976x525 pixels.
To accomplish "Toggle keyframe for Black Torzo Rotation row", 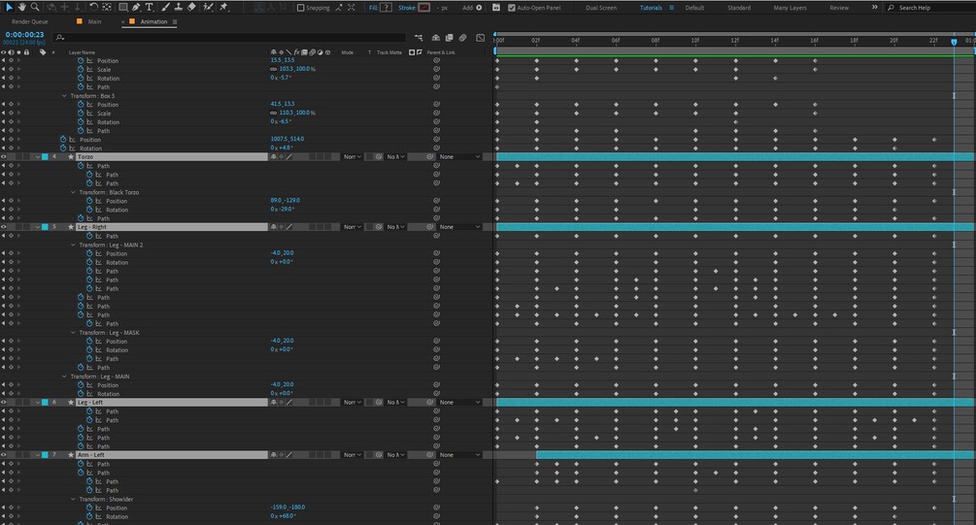I will tap(11, 210).
